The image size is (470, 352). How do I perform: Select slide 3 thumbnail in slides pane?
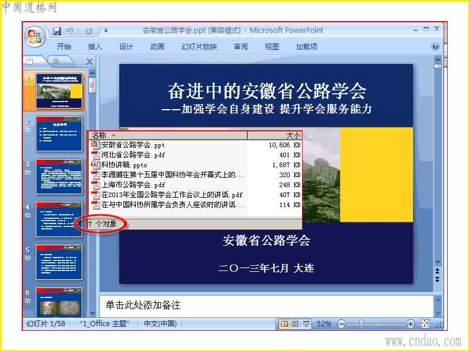pos(59,177)
